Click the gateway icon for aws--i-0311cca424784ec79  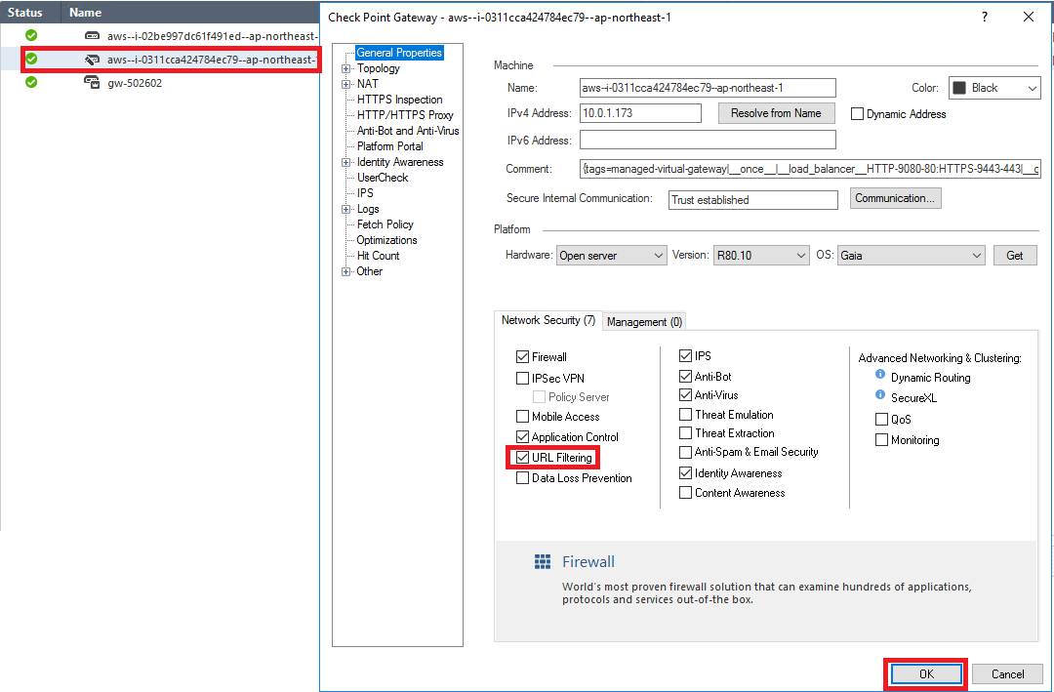click(x=92, y=60)
